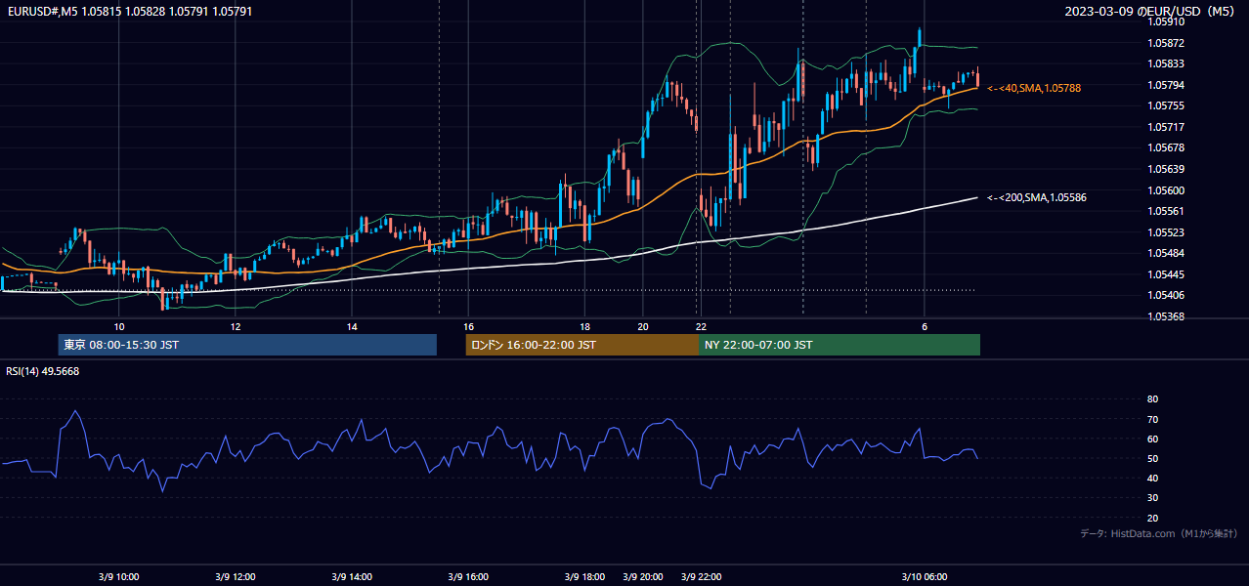Click price axis value 1.05600
The width and height of the screenshot is (1249, 586).
click(x=1165, y=190)
